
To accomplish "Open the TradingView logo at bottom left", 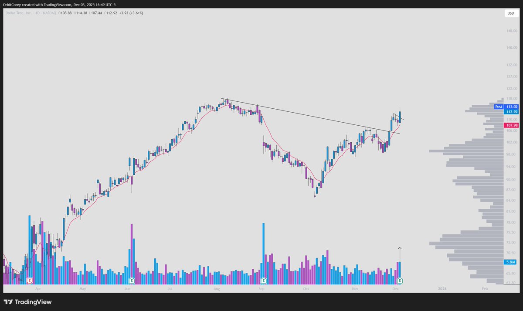I will point(28,302).
